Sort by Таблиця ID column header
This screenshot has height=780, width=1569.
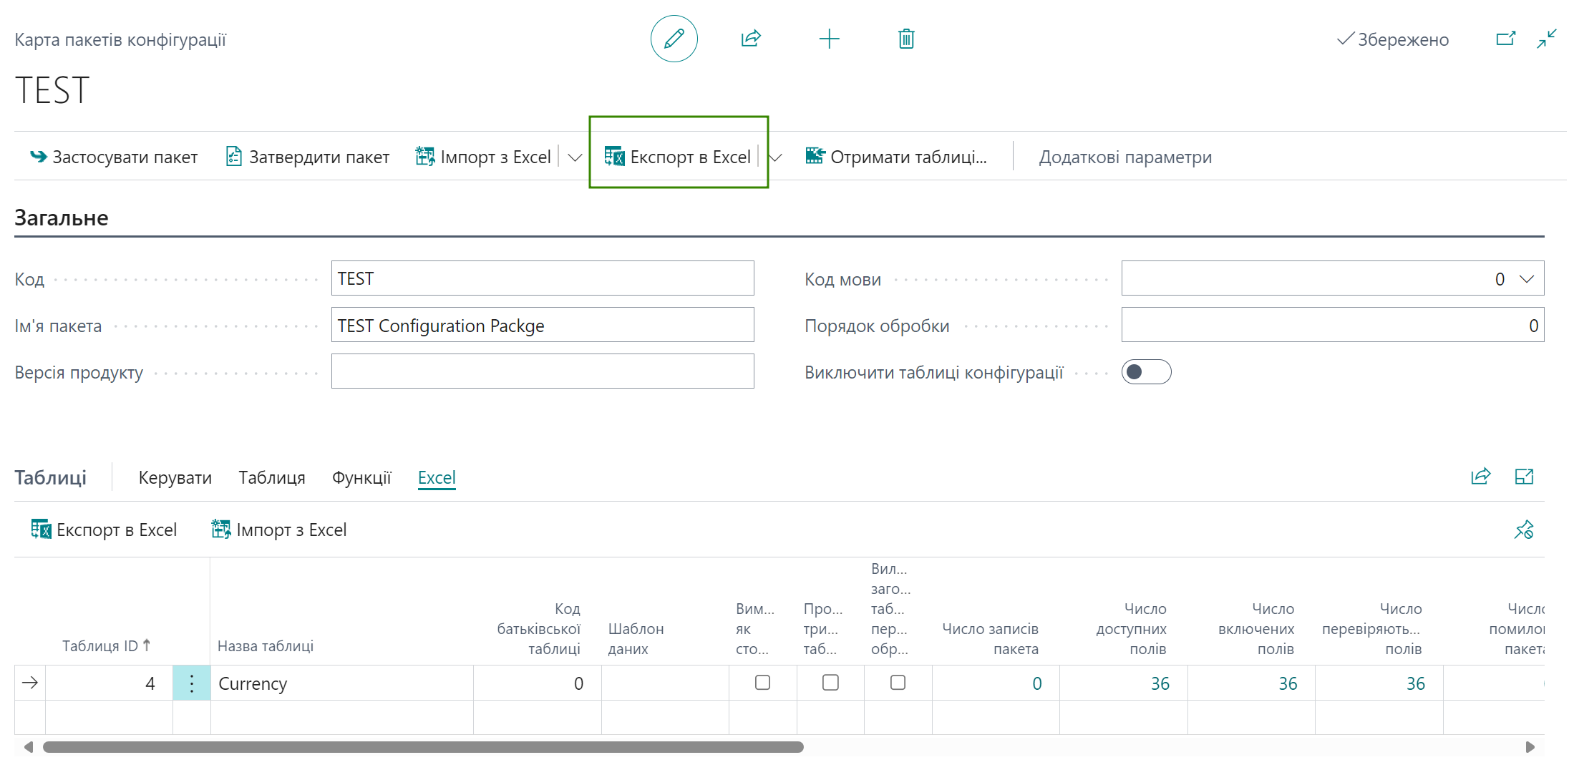point(106,645)
